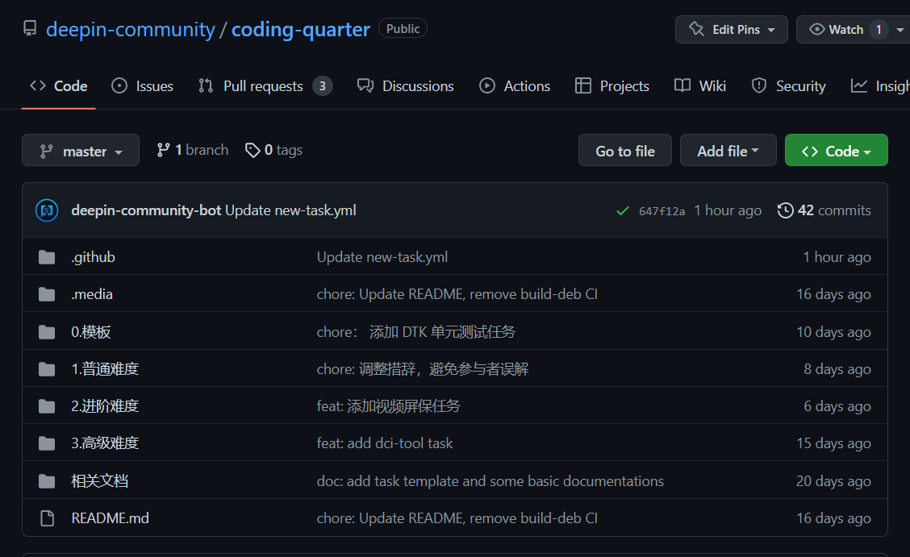
Task: Open the Wiki tab
Action: (700, 86)
